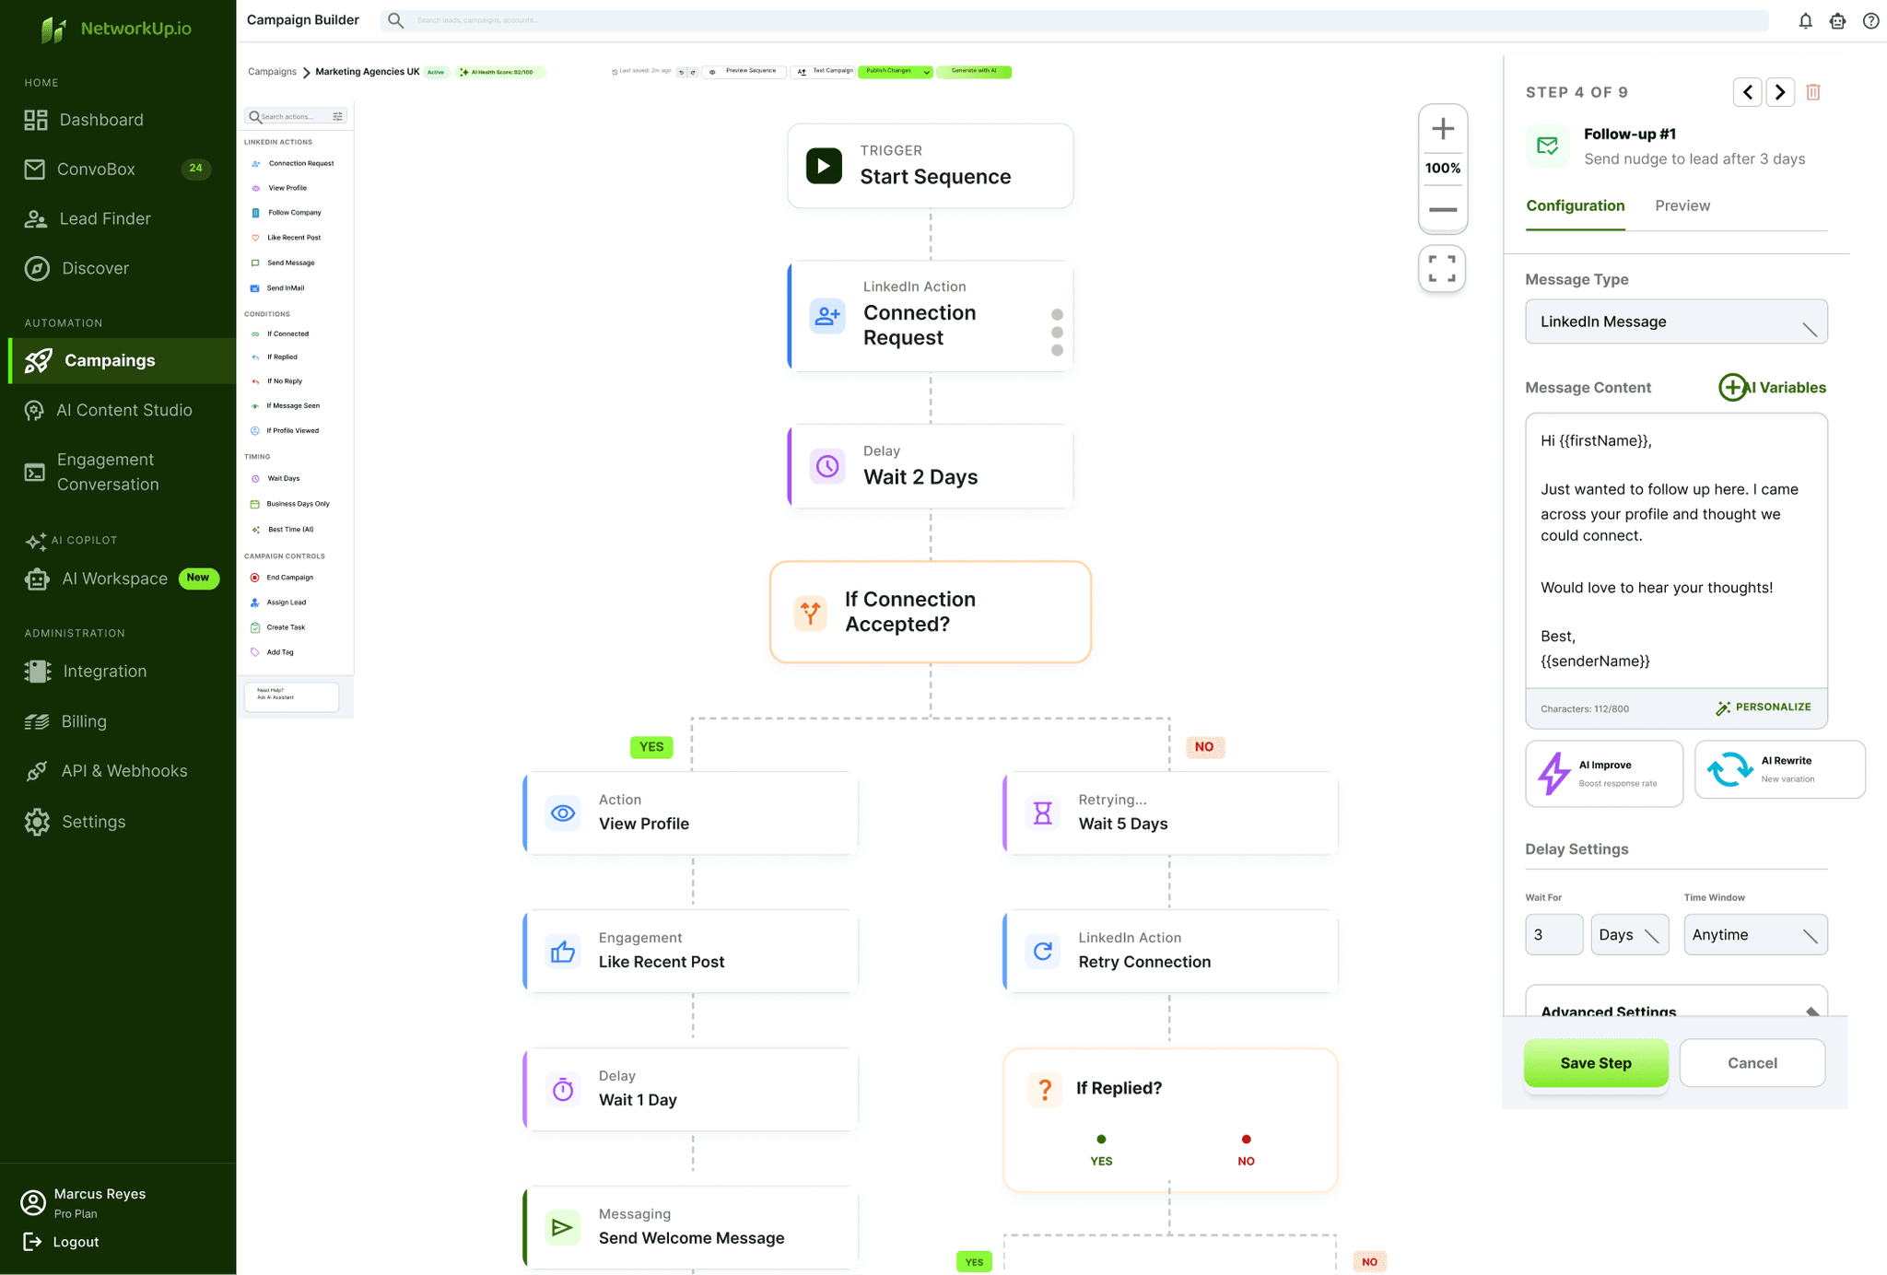Click filter icon in action search

tap(338, 116)
